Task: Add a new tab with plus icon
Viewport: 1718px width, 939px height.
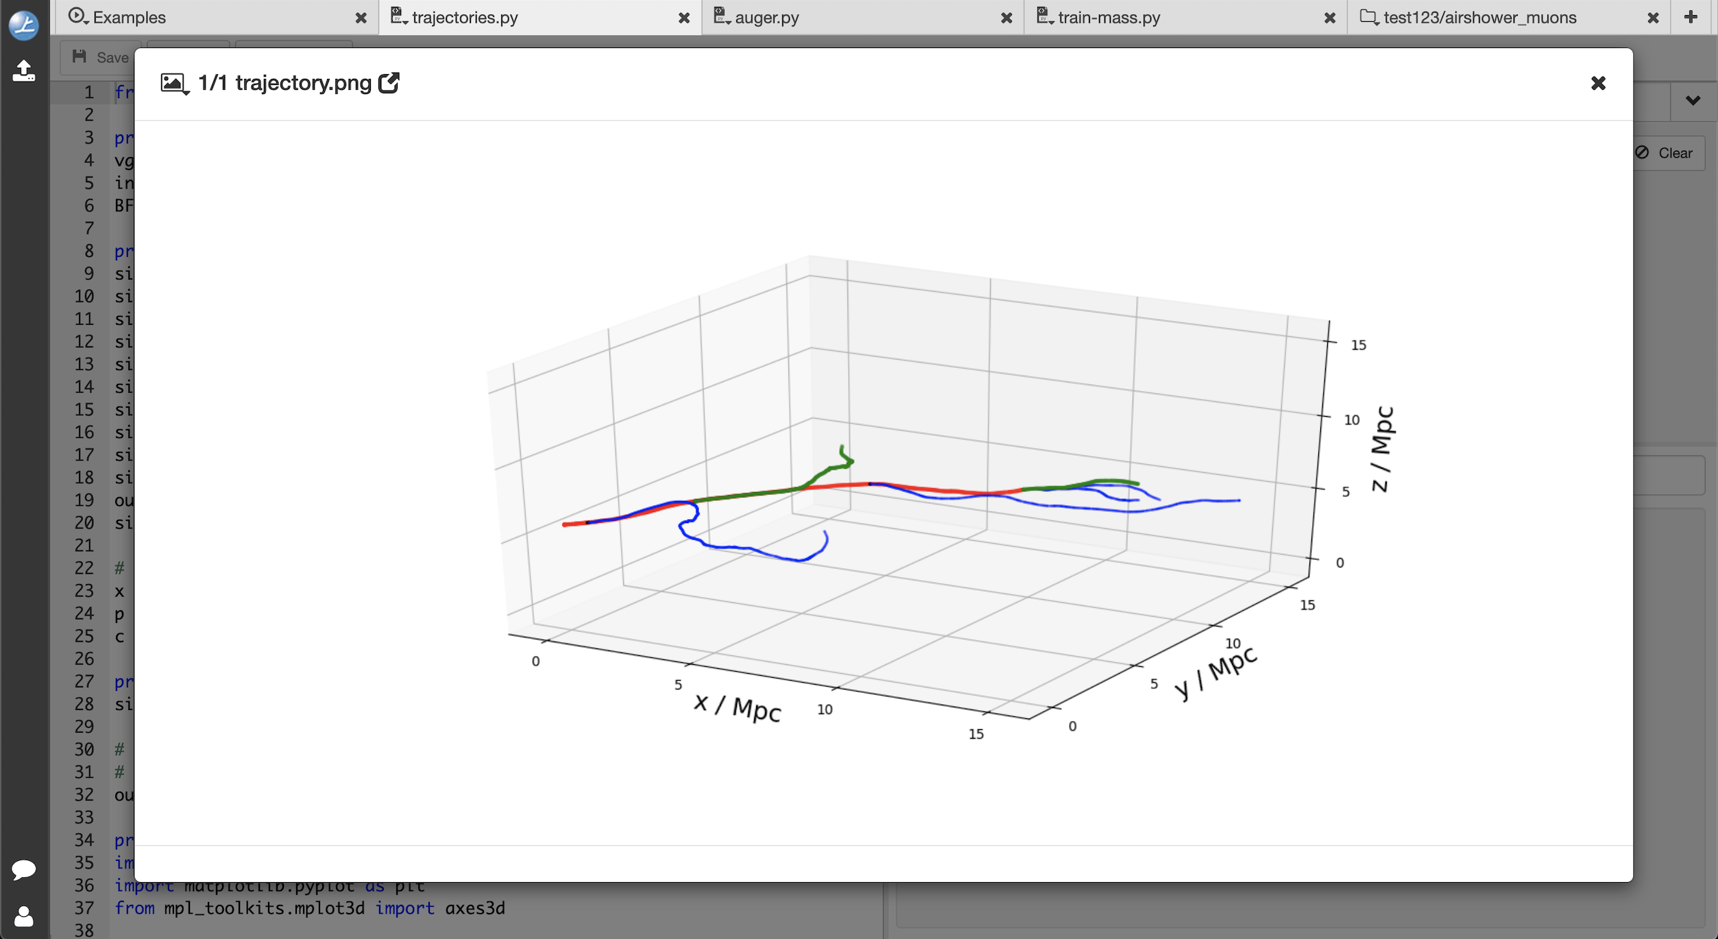Action: point(1691,17)
